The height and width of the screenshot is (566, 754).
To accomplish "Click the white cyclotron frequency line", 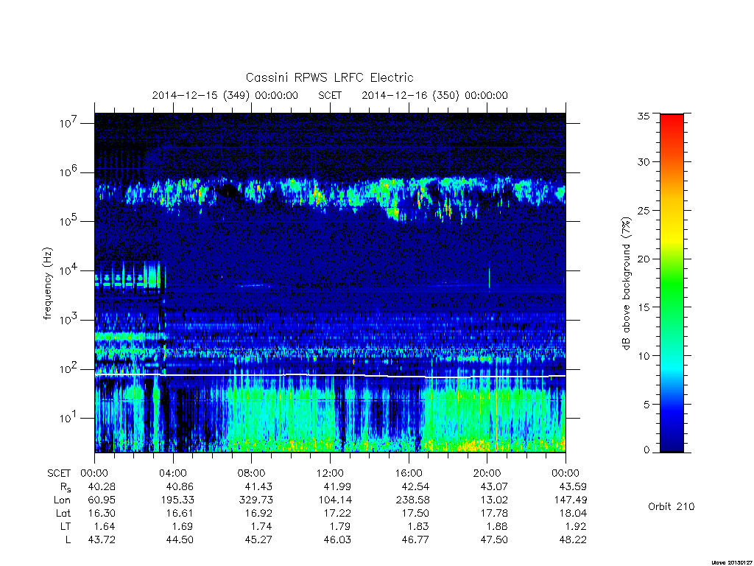I will tap(330, 375).
